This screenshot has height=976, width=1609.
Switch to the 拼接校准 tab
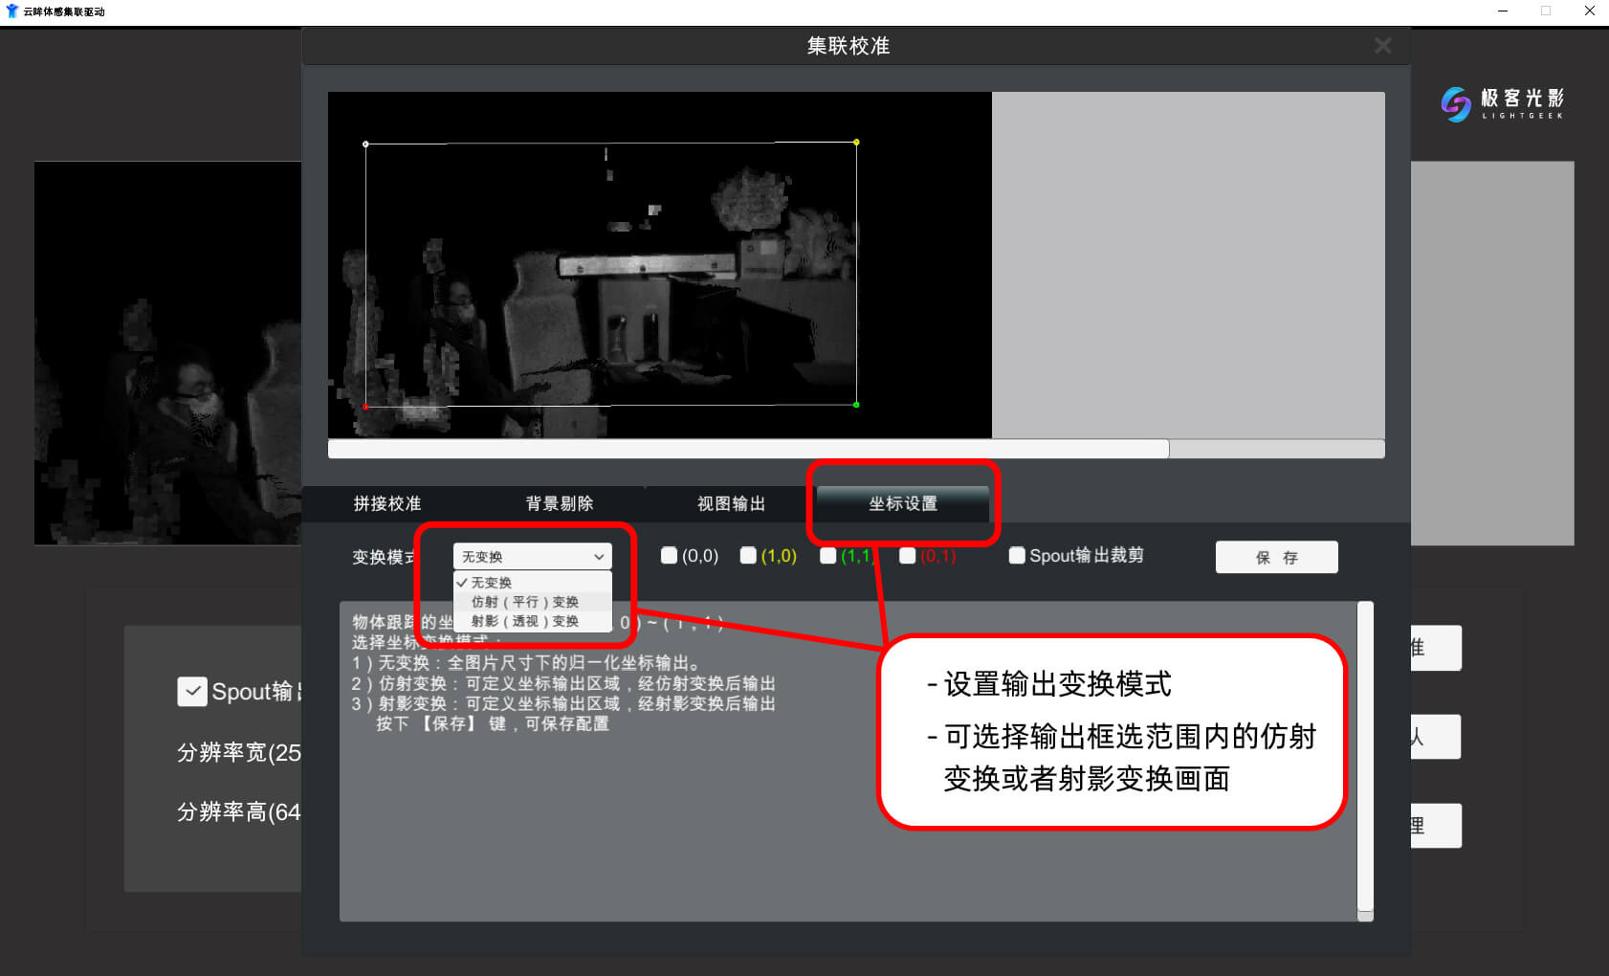click(387, 503)
